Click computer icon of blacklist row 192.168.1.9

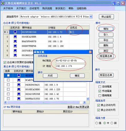click(19, 85)
